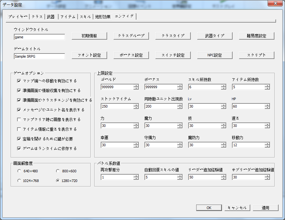Decrease アイテム所持数 with down arrow
This screenshot has height=220, width=285.
click(x=267, y=88)
